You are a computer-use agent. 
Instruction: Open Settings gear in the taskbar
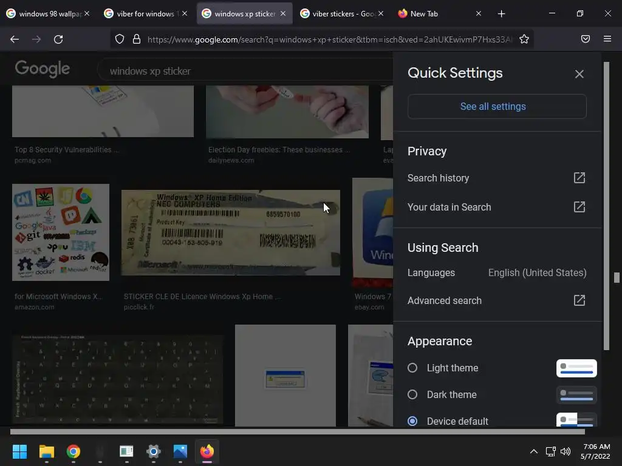[x=153, y=451]
